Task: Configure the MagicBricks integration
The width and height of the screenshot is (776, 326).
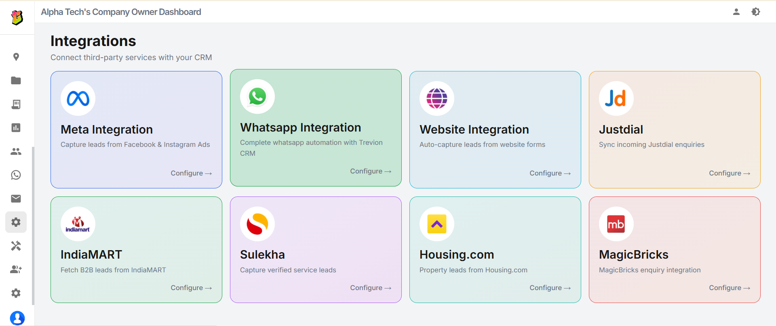Action: [730, 288]
